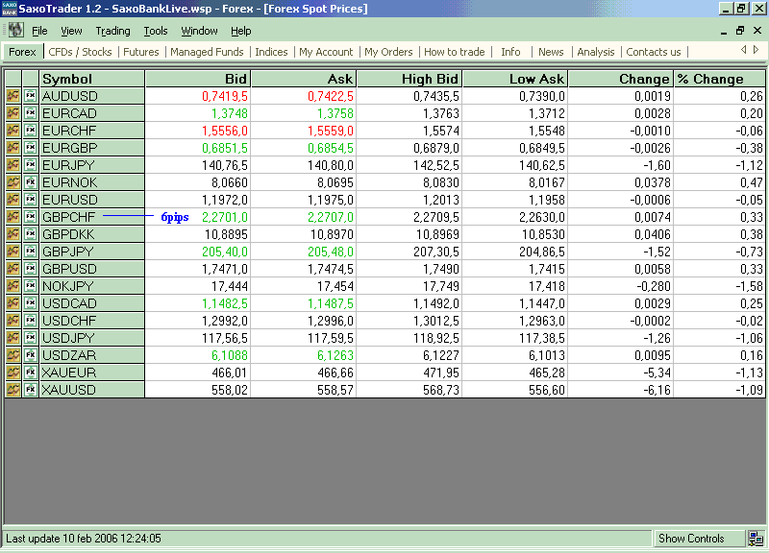Open the Contacts us tab

[654, 52]
